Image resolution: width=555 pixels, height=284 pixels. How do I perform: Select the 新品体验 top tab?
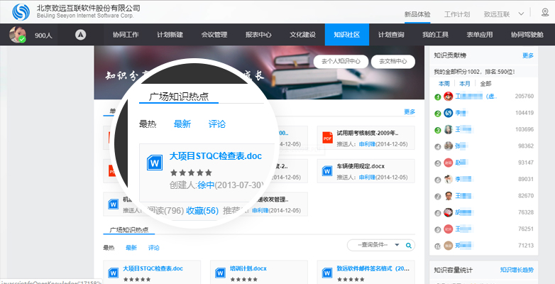click(x=417, y=13)
